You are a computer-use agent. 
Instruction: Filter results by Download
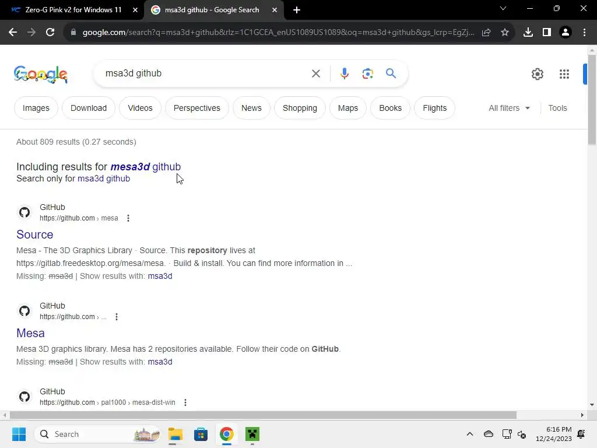pyautogui.click(x=89, y=108)
